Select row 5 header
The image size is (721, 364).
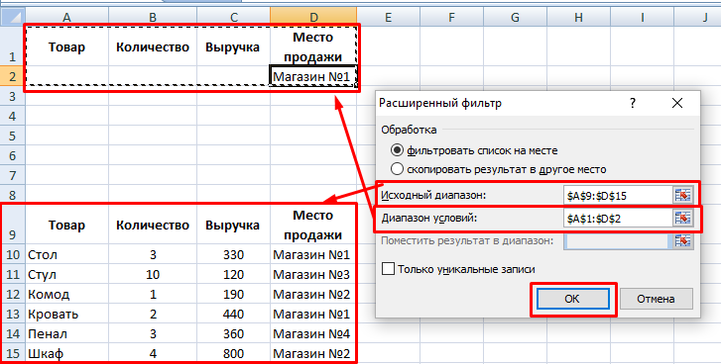coord(12,136)
